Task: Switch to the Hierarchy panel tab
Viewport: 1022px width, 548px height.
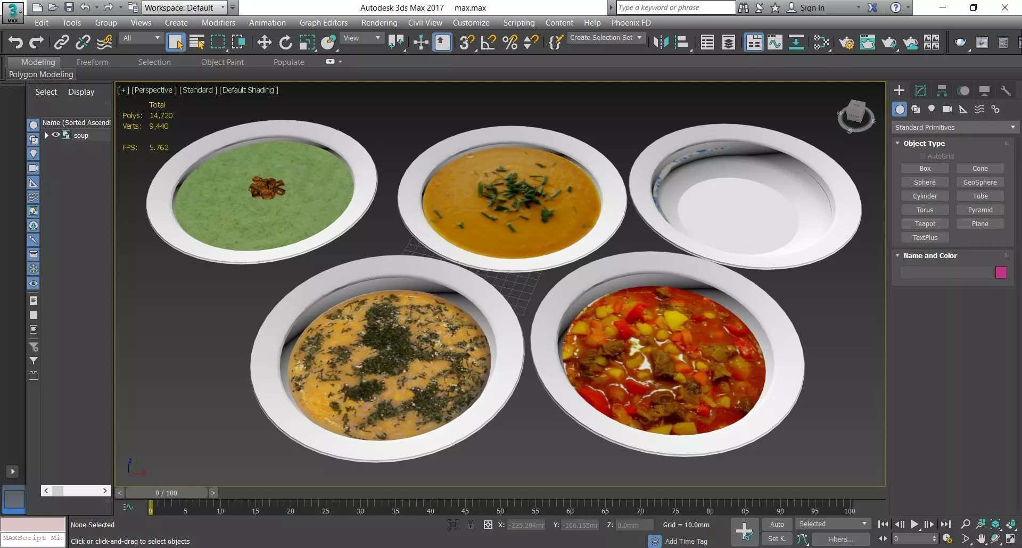Action: click(942, 90)
